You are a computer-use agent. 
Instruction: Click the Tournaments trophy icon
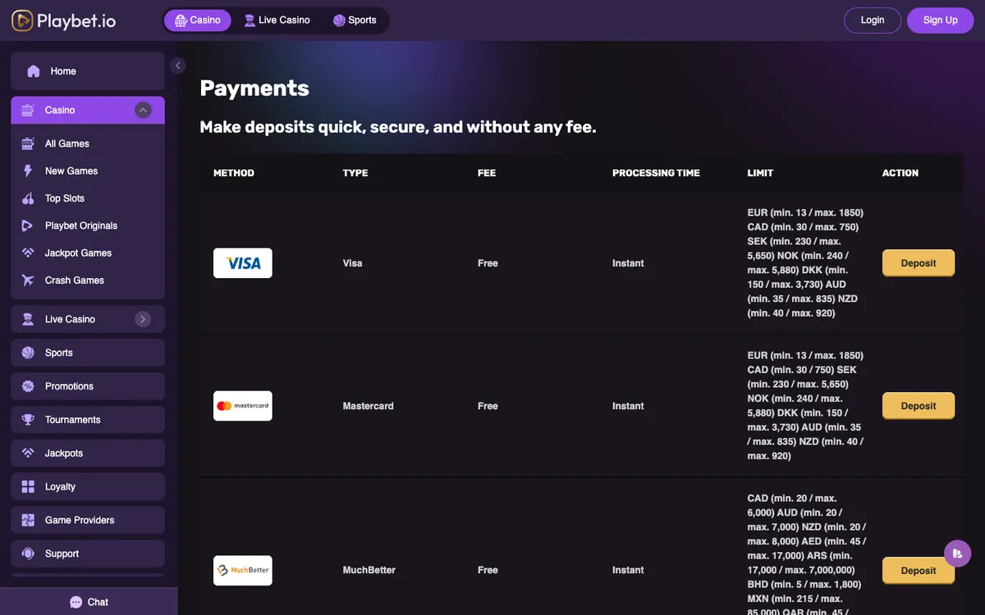pyautogui.click(x=28, y=420)
